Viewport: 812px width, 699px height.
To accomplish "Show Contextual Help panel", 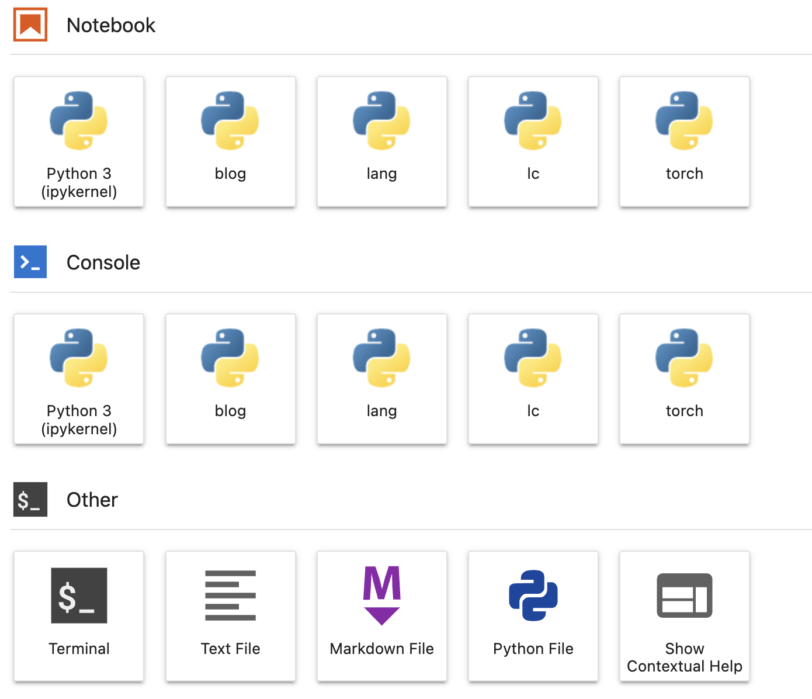I will [x=684, y=616].
